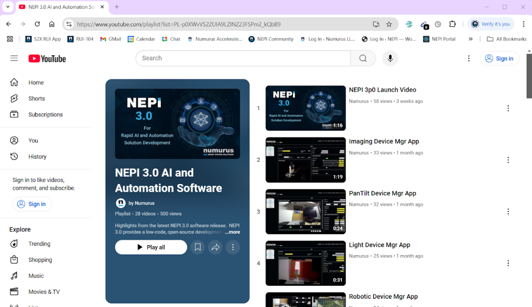Image resolution: width=532 pixels, height=307 pixels.
Task: Open NEPI Portal bookmark
Action: [440, 39]
